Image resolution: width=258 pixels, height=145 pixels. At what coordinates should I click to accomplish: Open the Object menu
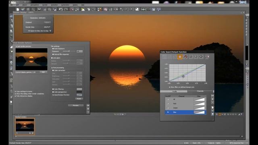coord(25,5)
